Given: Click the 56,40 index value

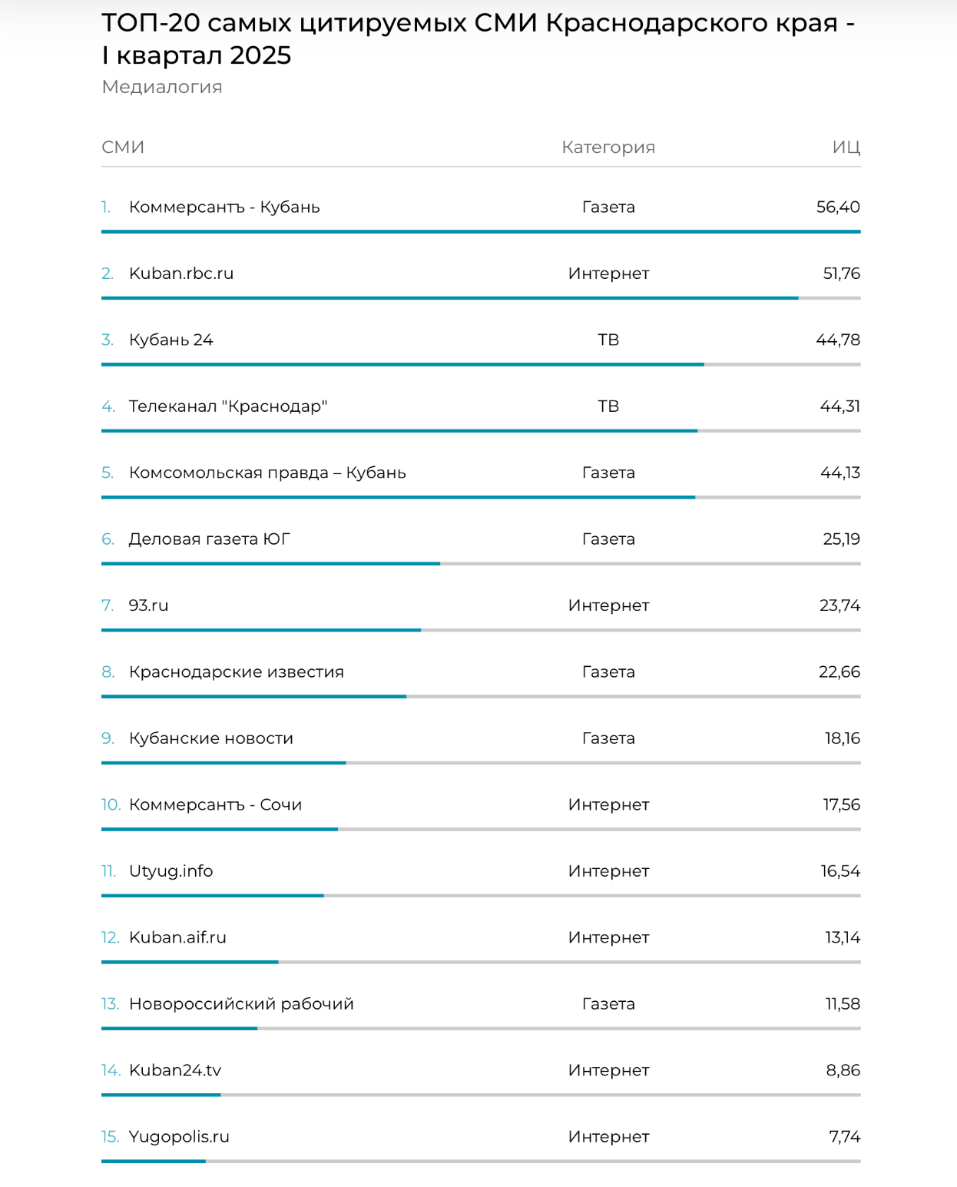Looking at the screenshot, I should (838, 207).
